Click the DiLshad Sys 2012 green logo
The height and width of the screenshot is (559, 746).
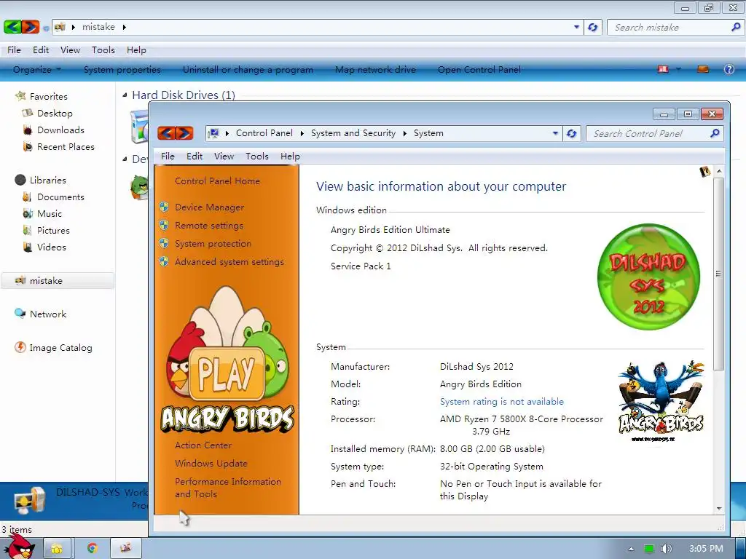pos(648,277)
